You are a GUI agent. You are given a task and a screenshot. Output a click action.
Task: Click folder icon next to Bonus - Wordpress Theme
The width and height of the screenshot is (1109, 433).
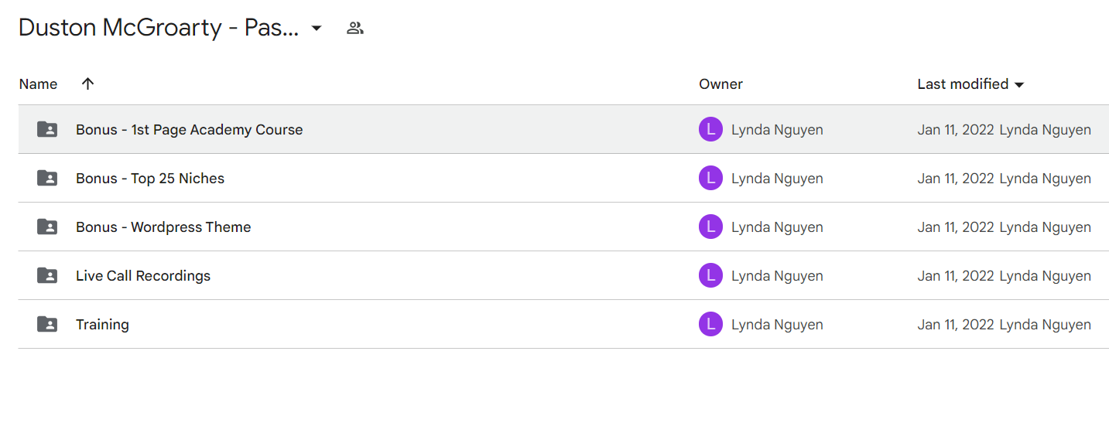(47, 227)
